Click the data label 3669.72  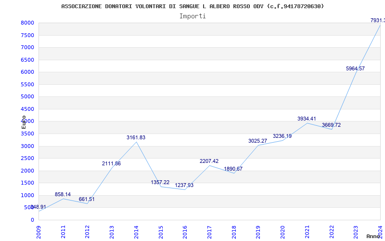331,125
